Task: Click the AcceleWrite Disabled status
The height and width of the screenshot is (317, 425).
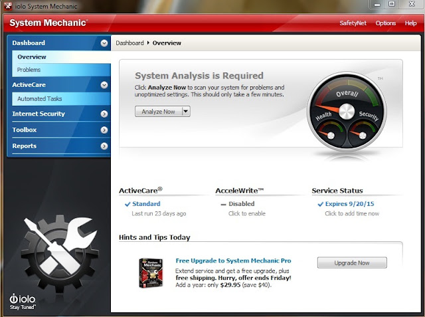Action: pyautogui.click(x=242, y=204)
